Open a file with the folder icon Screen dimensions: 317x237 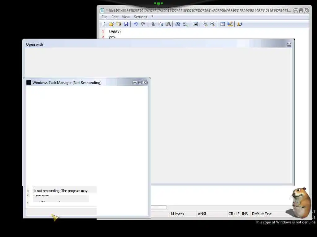(x=111, y=24)
